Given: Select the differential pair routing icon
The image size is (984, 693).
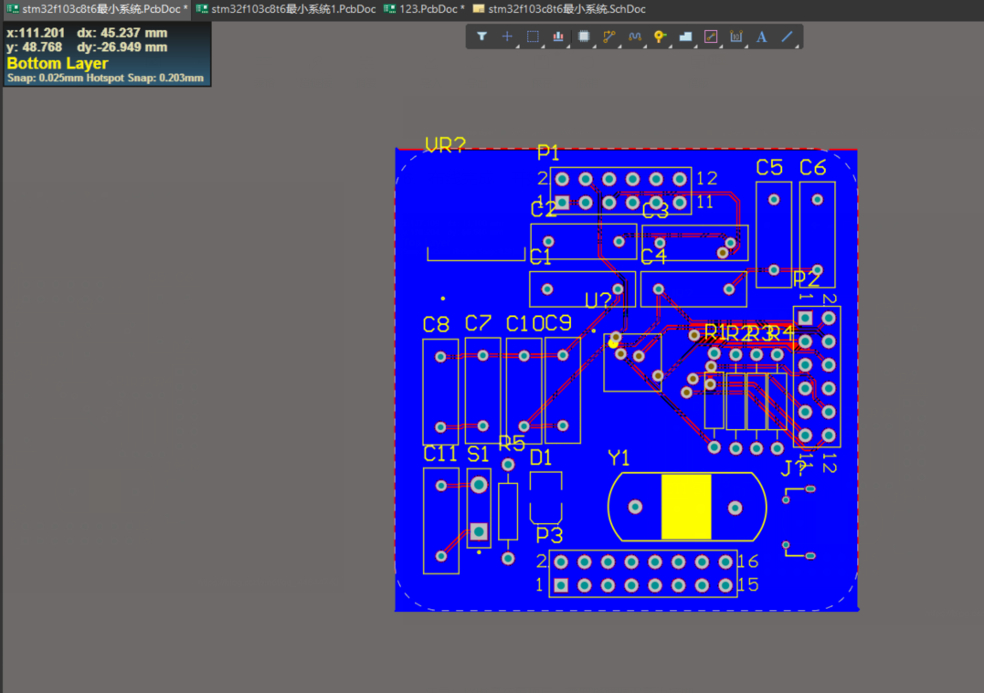Looking at the screenshot, I should 633,37.
